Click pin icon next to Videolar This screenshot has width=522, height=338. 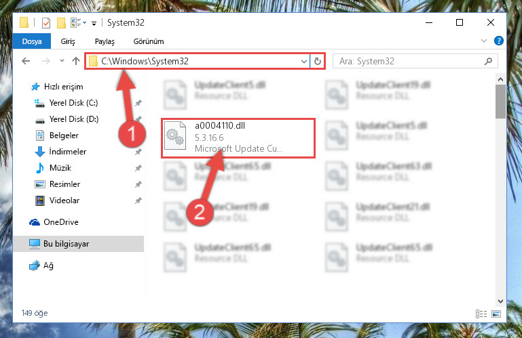point(138,200)
